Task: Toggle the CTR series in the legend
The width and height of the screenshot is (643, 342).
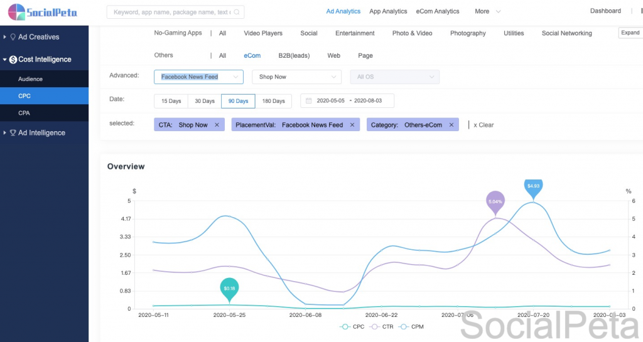Action: coord(381,327)
